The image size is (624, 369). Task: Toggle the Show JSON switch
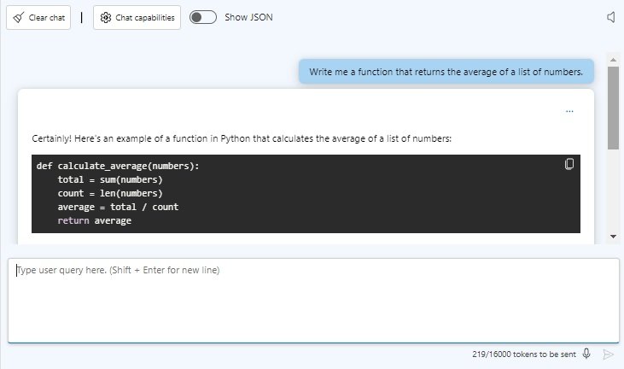(203, 17)
